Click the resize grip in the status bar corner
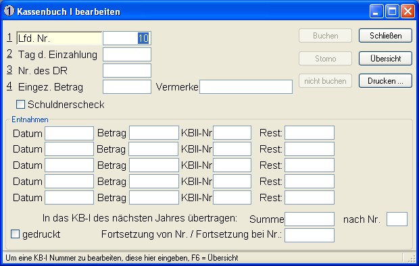Screen dimensions: 419x266 [x=412, y=259]
